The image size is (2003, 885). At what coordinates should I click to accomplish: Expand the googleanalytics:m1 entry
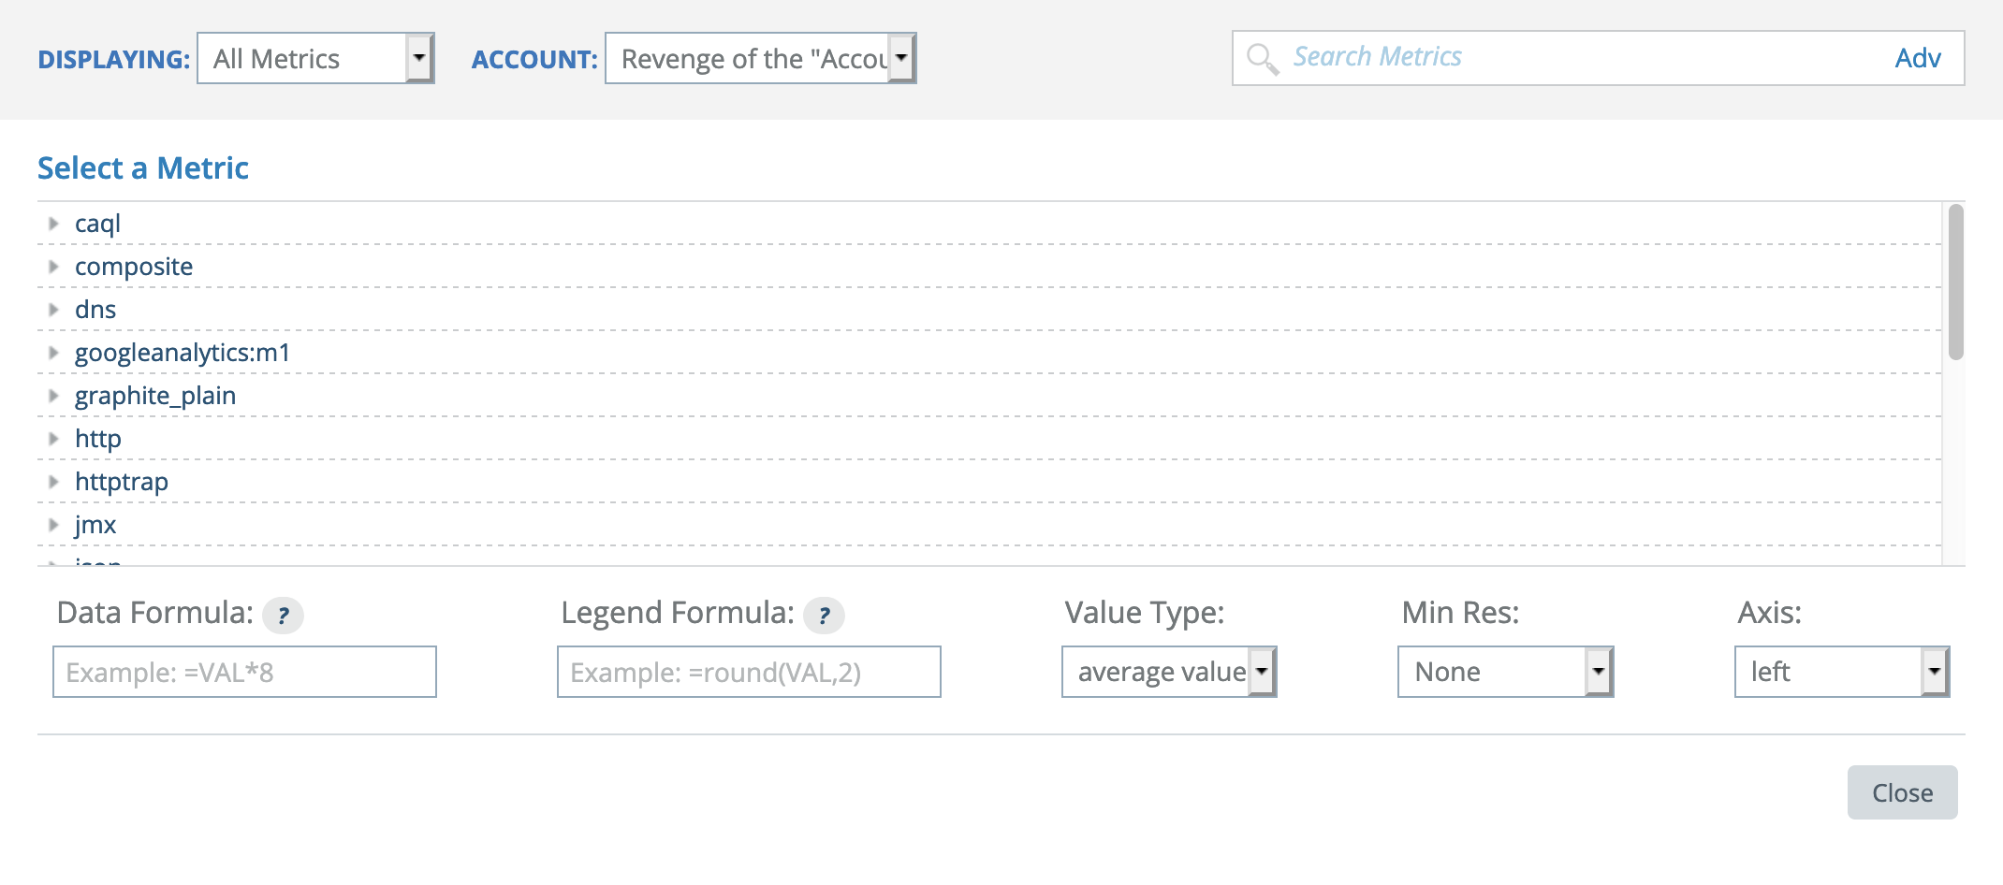(x=53, y=353)
